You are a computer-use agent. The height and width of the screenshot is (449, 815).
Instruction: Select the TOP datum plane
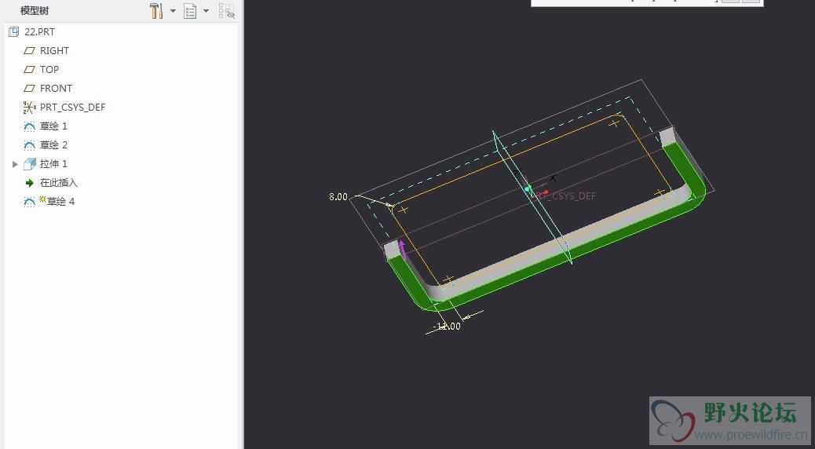[x=42, y=70]
